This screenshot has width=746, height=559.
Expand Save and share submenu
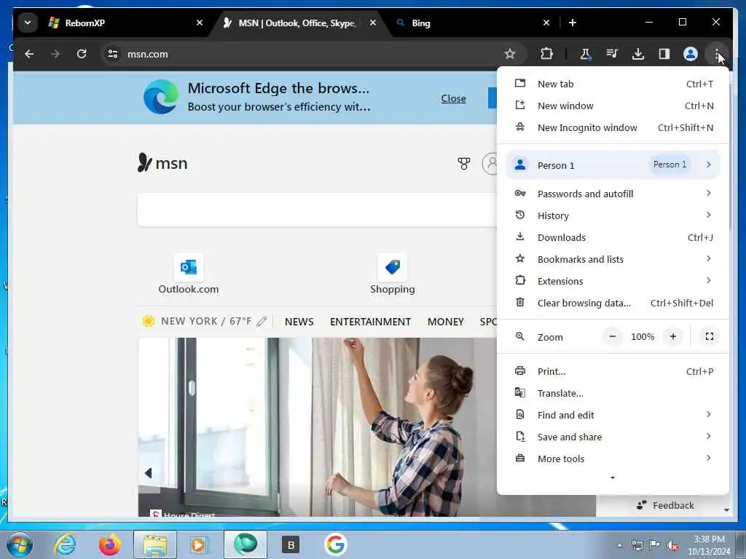(613, 437)
